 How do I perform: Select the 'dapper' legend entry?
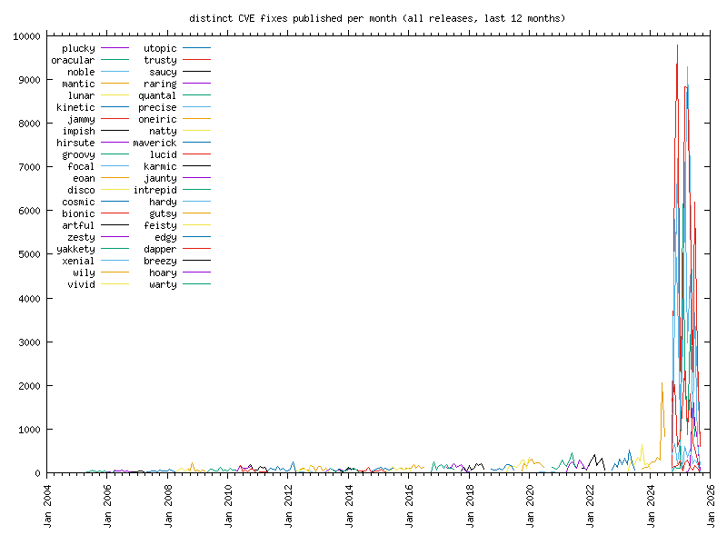coord(160,249)
